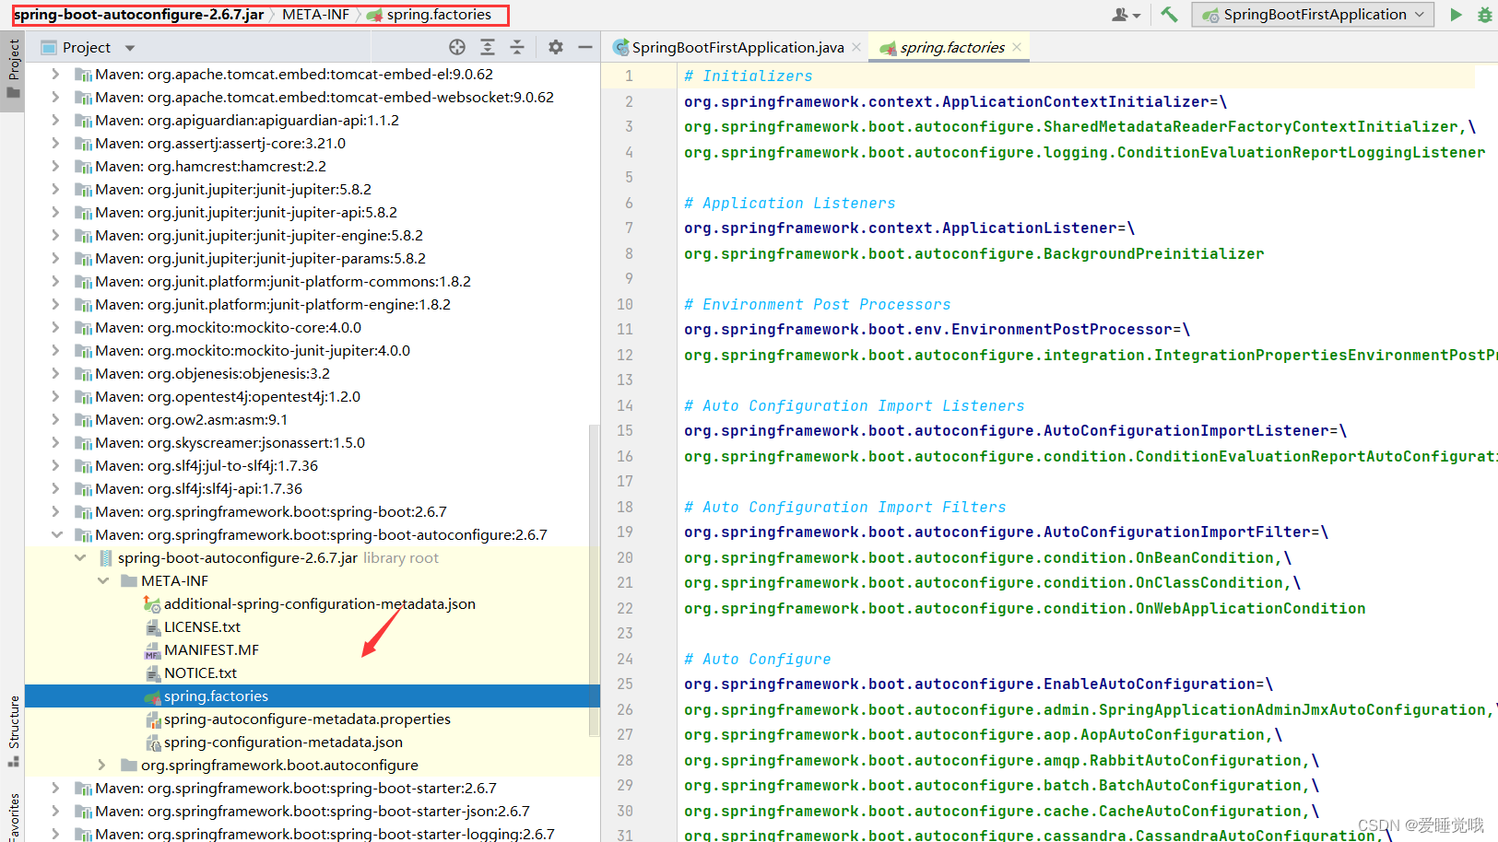Click line number 14 in the gutter
1498x842 pixels.
[625, 405]
